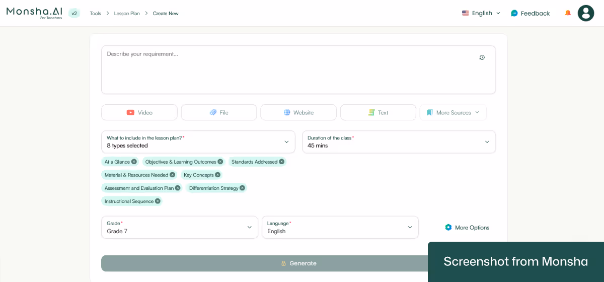The width and height of the screenshot is (604, 282).
Task: Open the prompt history icon
Action: pos(482,57)
